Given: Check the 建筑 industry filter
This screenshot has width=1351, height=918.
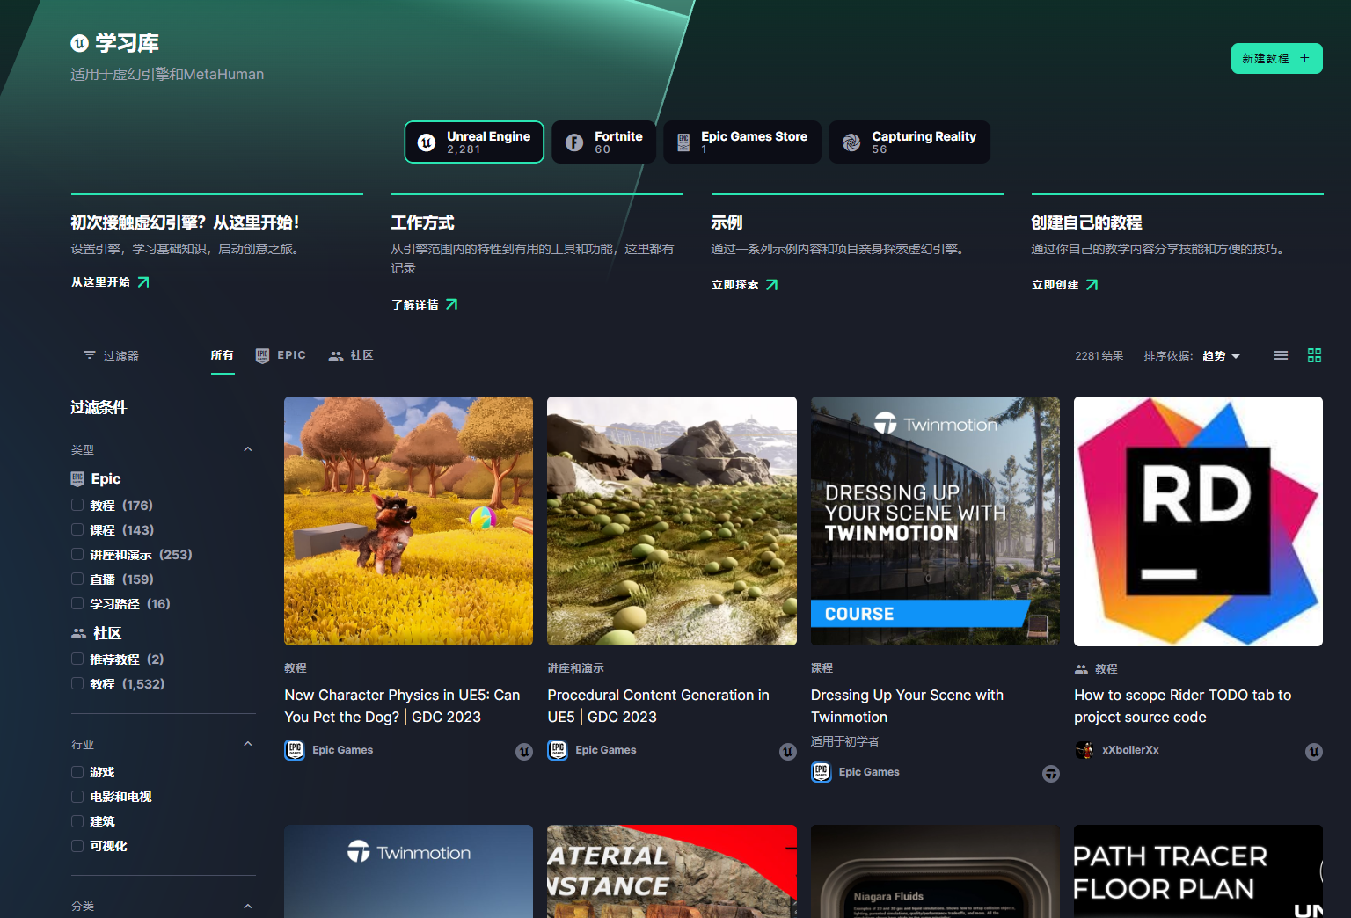Looking at the screenshot, I should coord(77,821).
